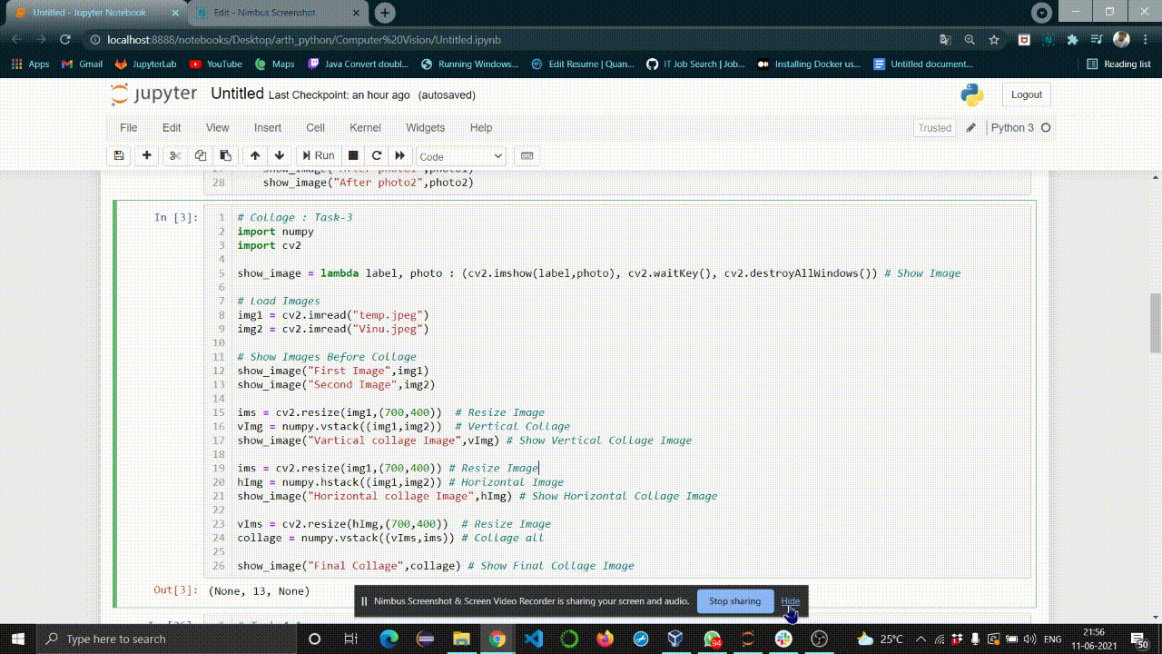The height and width of the screenshot is (654, 1162).
Task: Open the Insert menu
Action: pyautogui.click(x=268, y=128)
